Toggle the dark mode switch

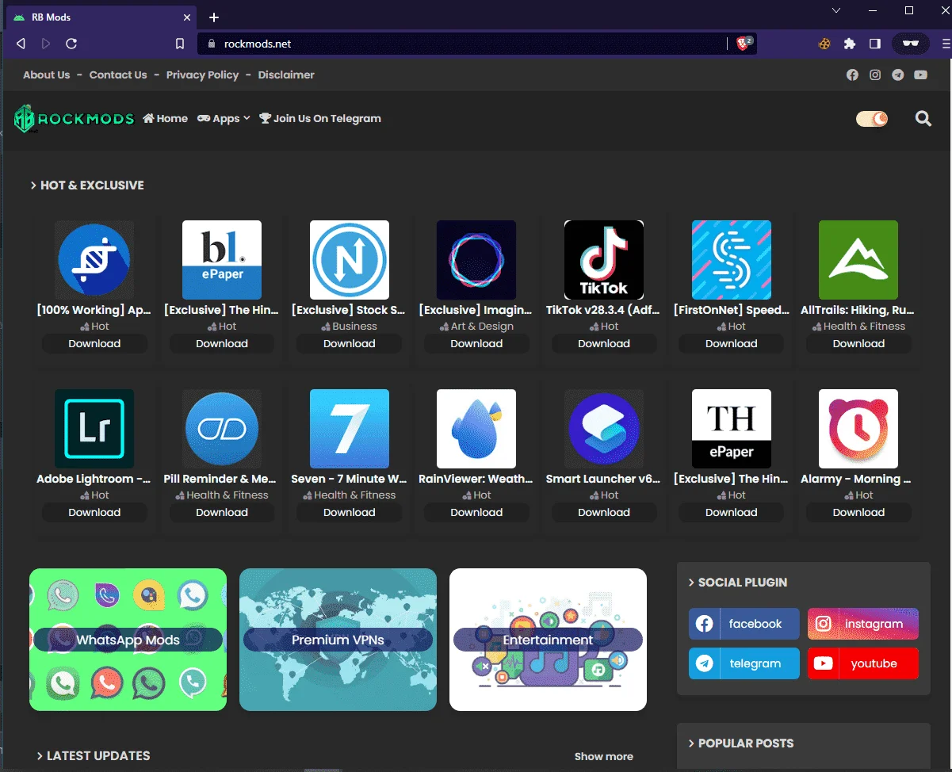(x=872, y=119)
